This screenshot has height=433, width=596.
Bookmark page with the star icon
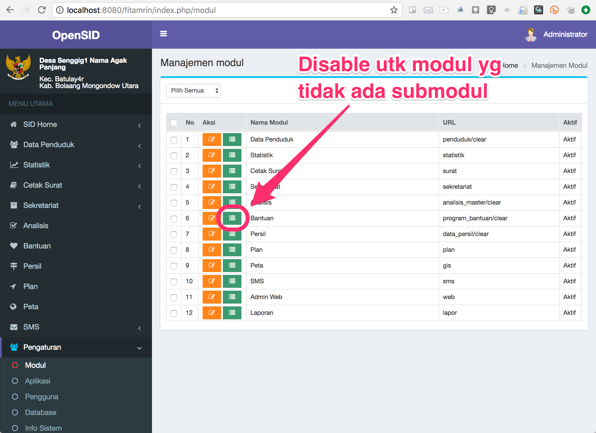tap(393, 10)
